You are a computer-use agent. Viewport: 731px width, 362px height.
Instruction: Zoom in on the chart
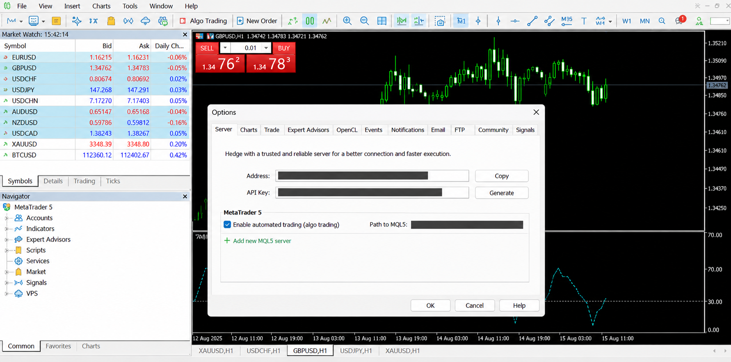(x=347, y=21)
